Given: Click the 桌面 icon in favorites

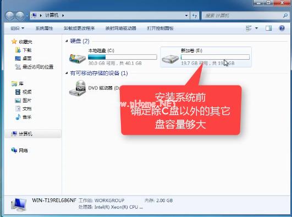Looking at the screenshot, I should point(18,59).
